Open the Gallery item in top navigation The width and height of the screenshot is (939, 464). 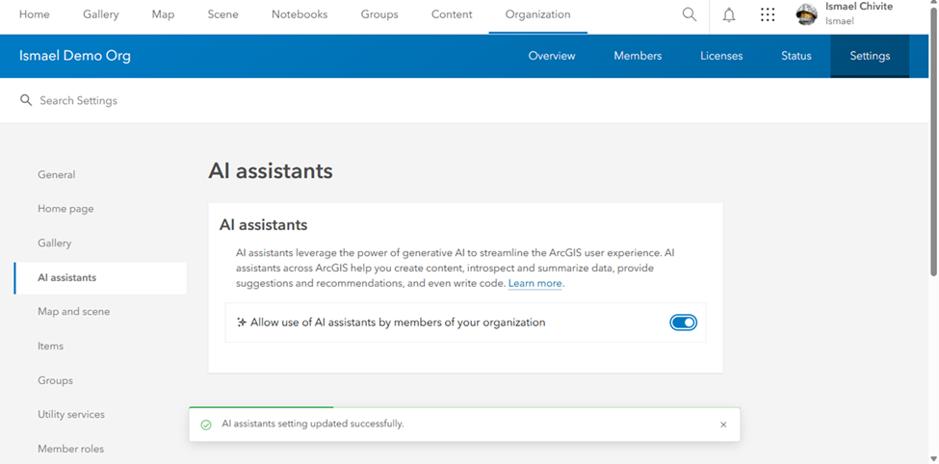click(x=101, y=14)
